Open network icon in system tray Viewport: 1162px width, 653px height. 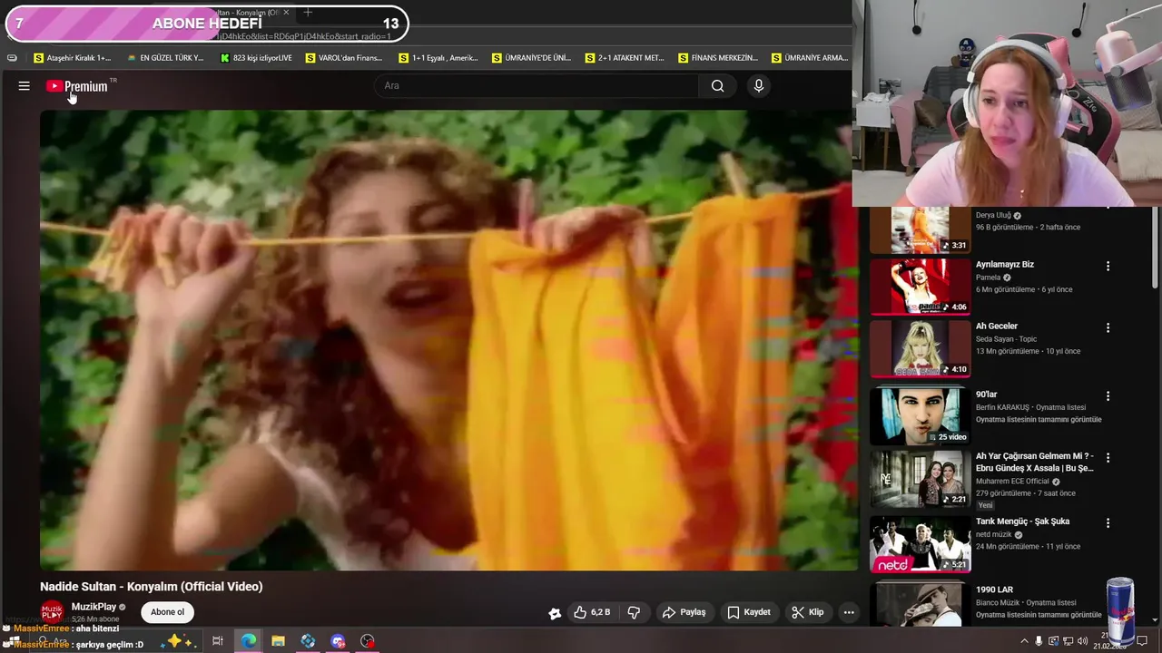click(x=1068, y=641)
